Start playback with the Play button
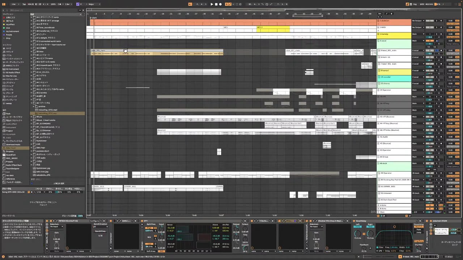 click(x=212, y=4)
